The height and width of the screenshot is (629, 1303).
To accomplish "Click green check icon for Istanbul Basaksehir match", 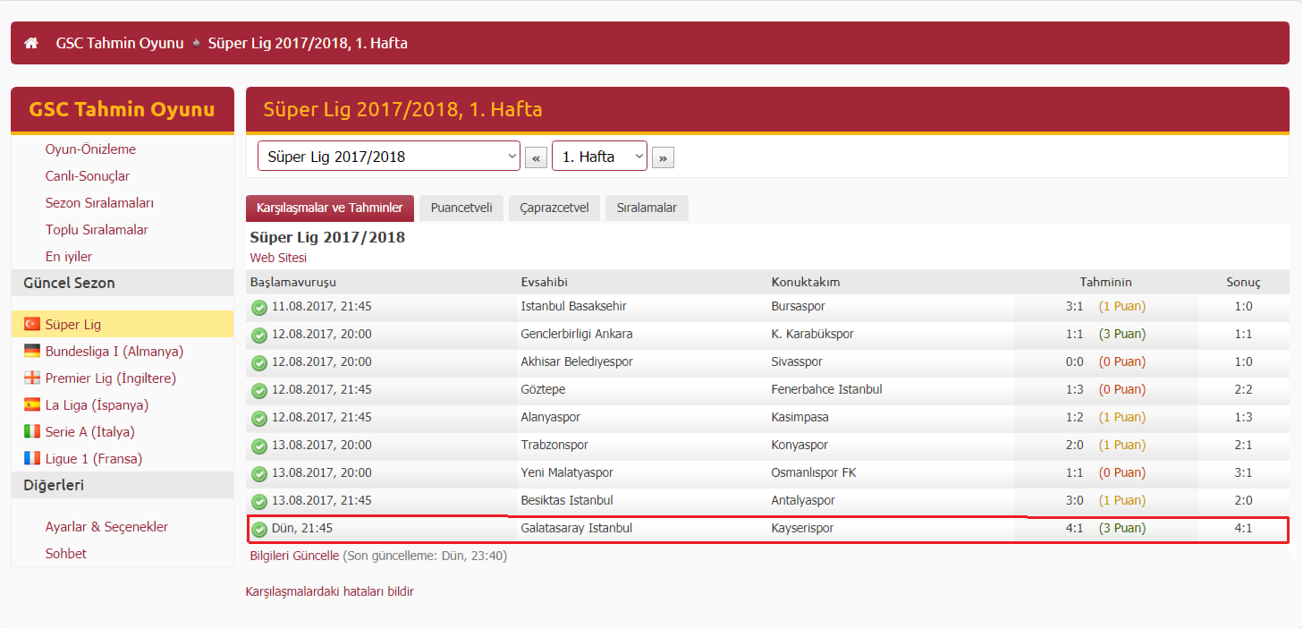I will point(259,307).
